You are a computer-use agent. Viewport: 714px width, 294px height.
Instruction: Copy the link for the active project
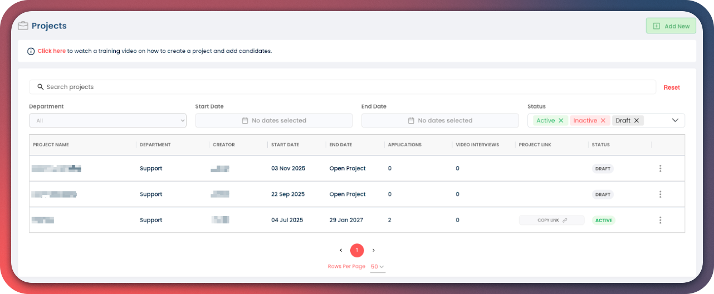click(x=551, y=220)
